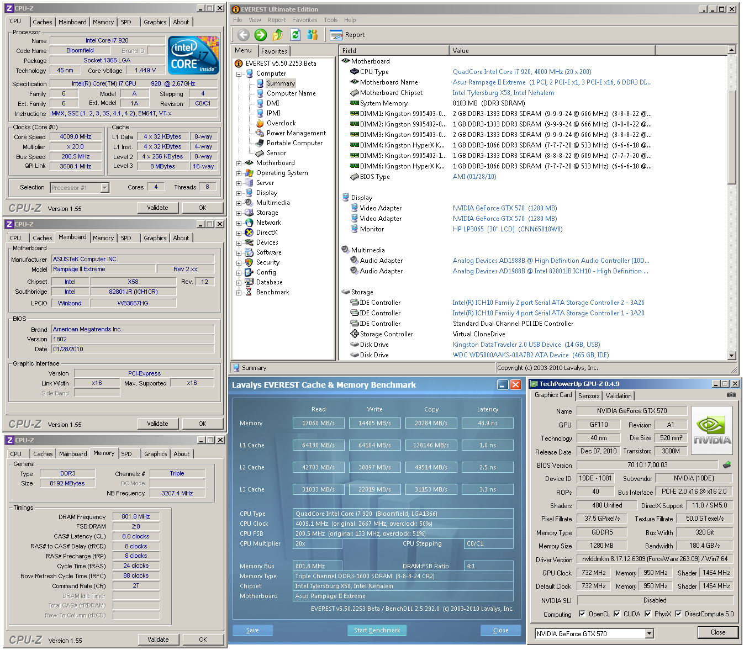Image resolution: width=744 pixels, height=650 pixels.
Task: Open the Favorites menu in EVEREST
Action: 304,20
